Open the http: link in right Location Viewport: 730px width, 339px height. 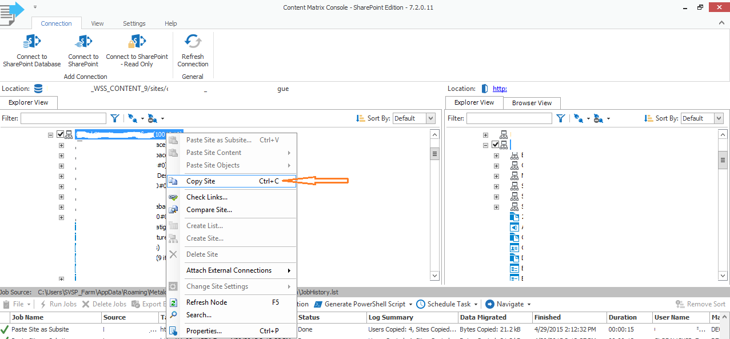(x=500, y=89)
